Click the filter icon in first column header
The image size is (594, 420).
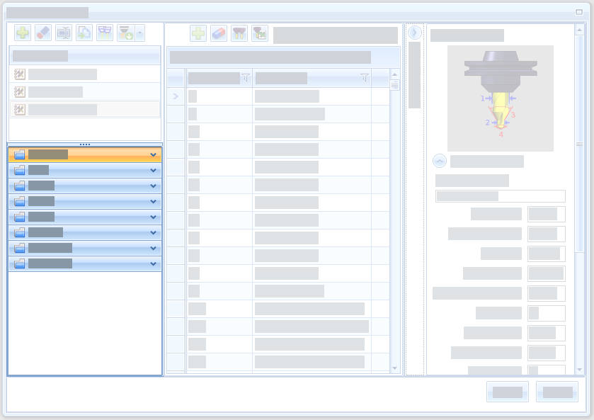(x=246, y=78)
